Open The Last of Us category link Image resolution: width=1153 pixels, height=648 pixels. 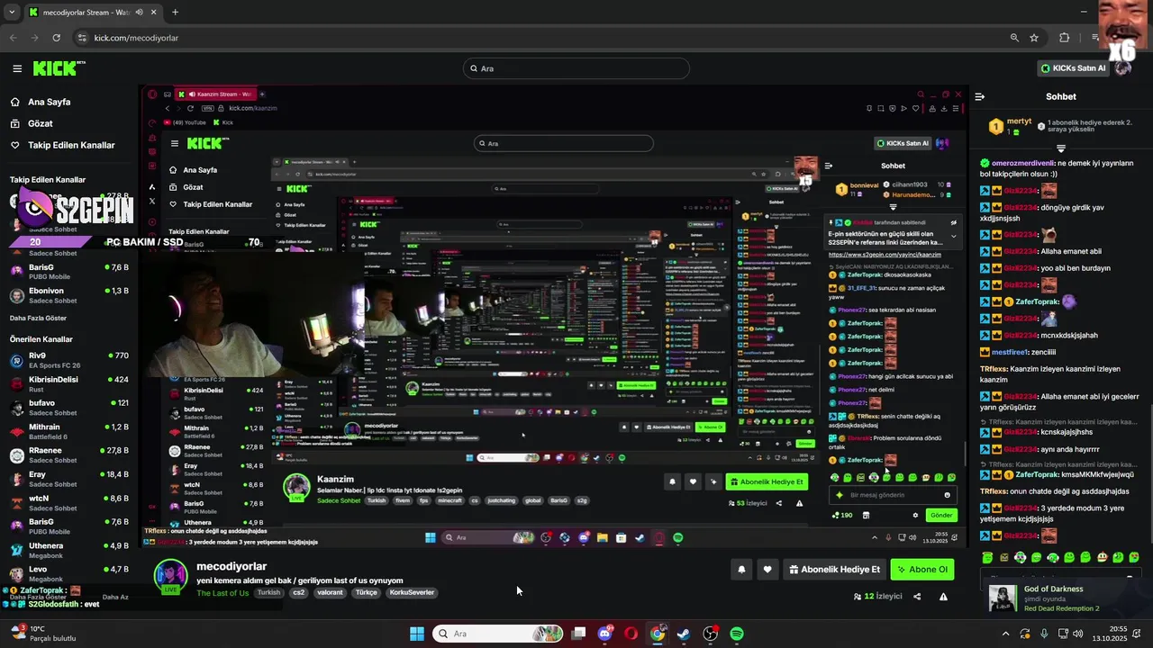coord(222,593)
